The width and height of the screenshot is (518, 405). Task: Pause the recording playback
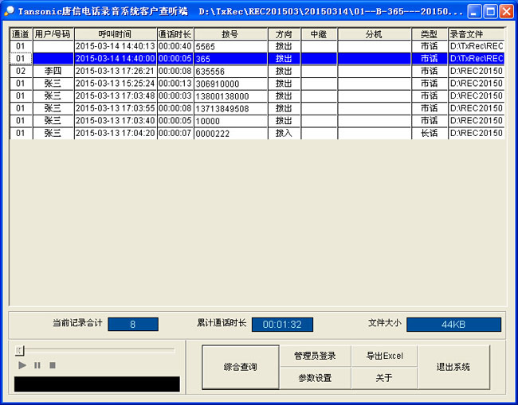[37, 365]
